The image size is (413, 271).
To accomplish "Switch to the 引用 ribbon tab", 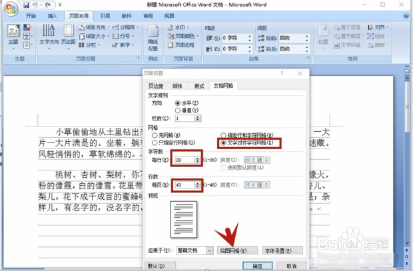I will pos(105,16).
